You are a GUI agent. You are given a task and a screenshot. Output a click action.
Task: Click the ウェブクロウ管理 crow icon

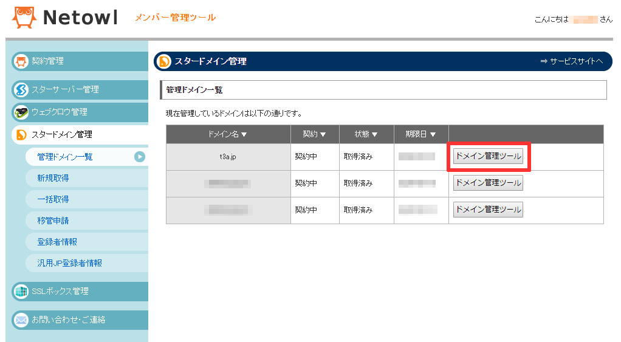click(x=21, y=112)
